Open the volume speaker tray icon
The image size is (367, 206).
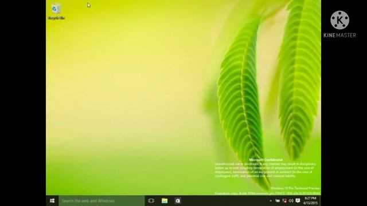point(291,201)
